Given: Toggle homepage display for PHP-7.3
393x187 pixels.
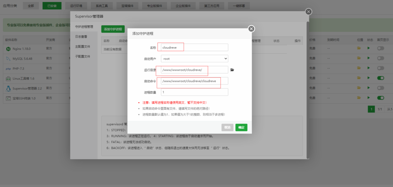Looking at the screenshot, I should click(380, 68).
